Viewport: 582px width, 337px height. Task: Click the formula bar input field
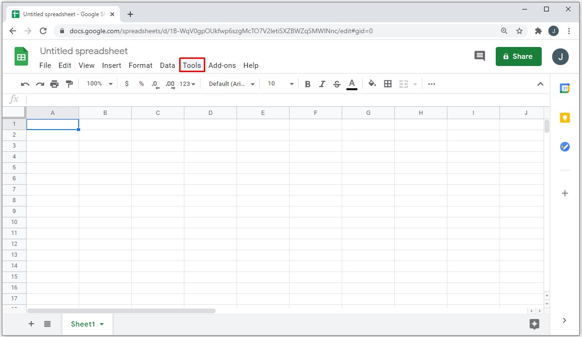(x=284, y=99)
